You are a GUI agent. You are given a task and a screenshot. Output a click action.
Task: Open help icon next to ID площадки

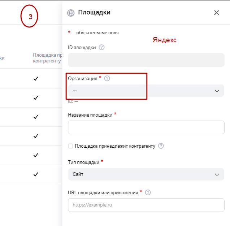point(101,47)
